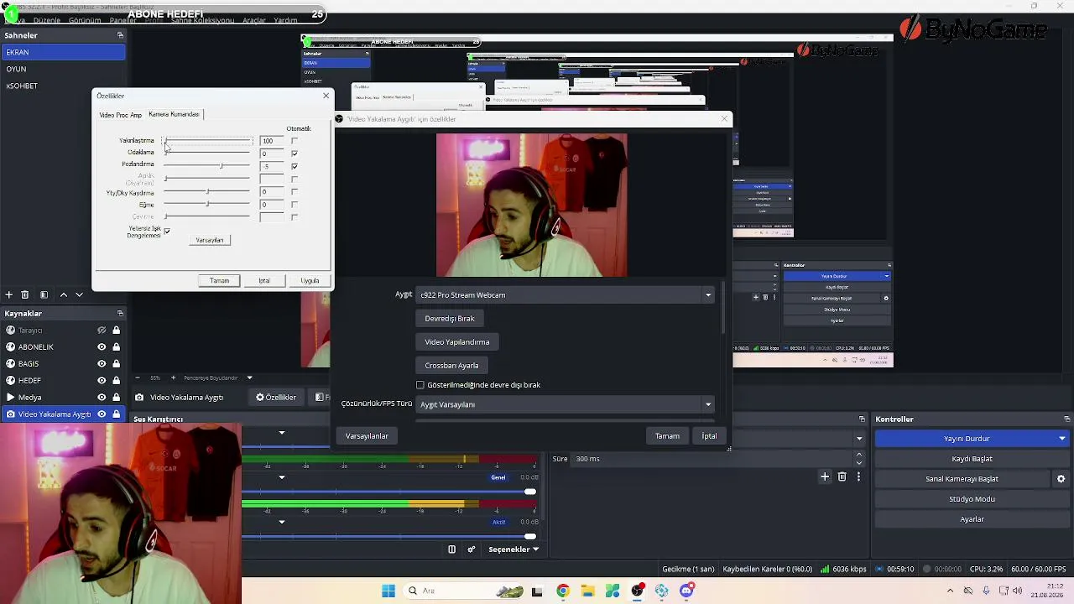Lock toggle for the ABONELIK source
Screen dimensions: 1074x604
pos(116,346)
